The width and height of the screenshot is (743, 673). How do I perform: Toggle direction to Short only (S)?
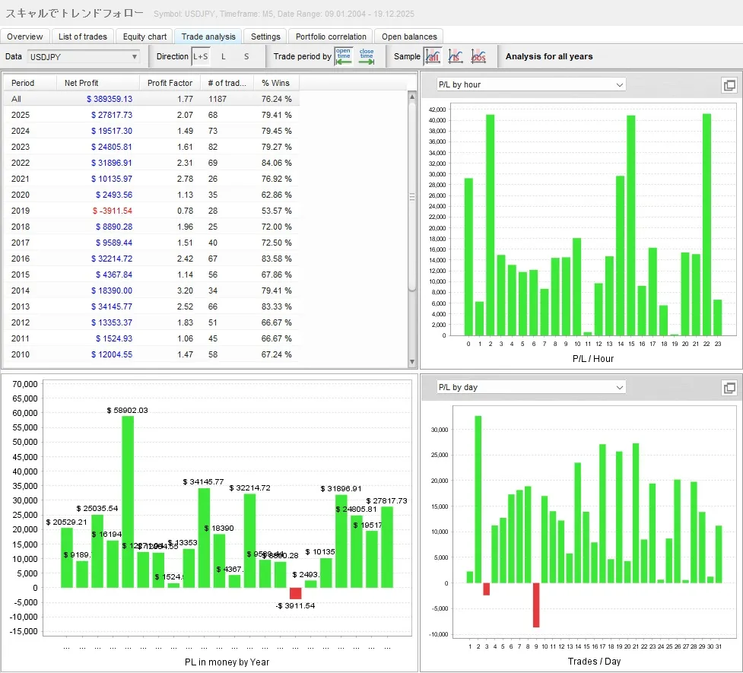tap(246, 56)
